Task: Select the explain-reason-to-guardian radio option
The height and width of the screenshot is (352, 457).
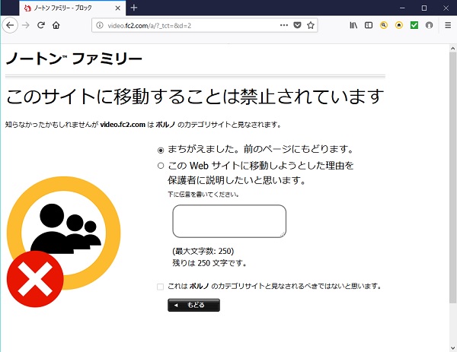Action: tap(161, 166)
